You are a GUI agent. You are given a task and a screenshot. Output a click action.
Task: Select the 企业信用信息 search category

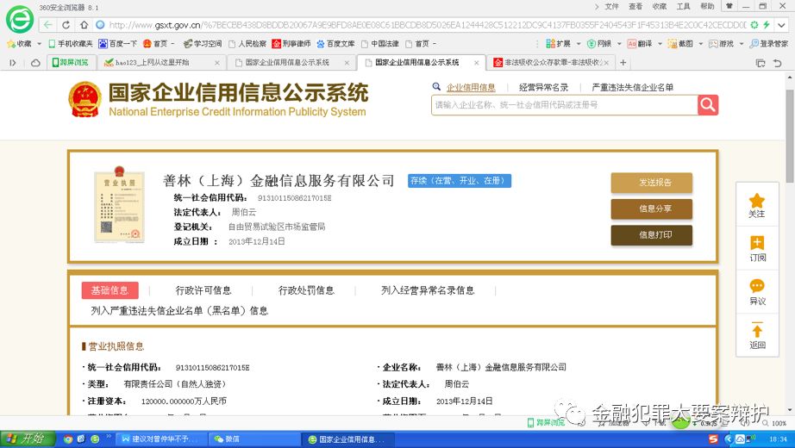click(x=471, y=87)
